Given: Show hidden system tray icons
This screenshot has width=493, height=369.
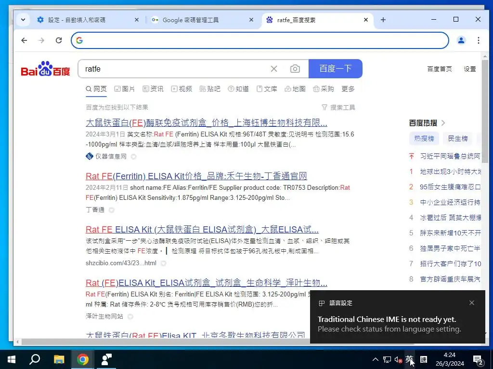Looking at the screenshot, I should point(376,359).
